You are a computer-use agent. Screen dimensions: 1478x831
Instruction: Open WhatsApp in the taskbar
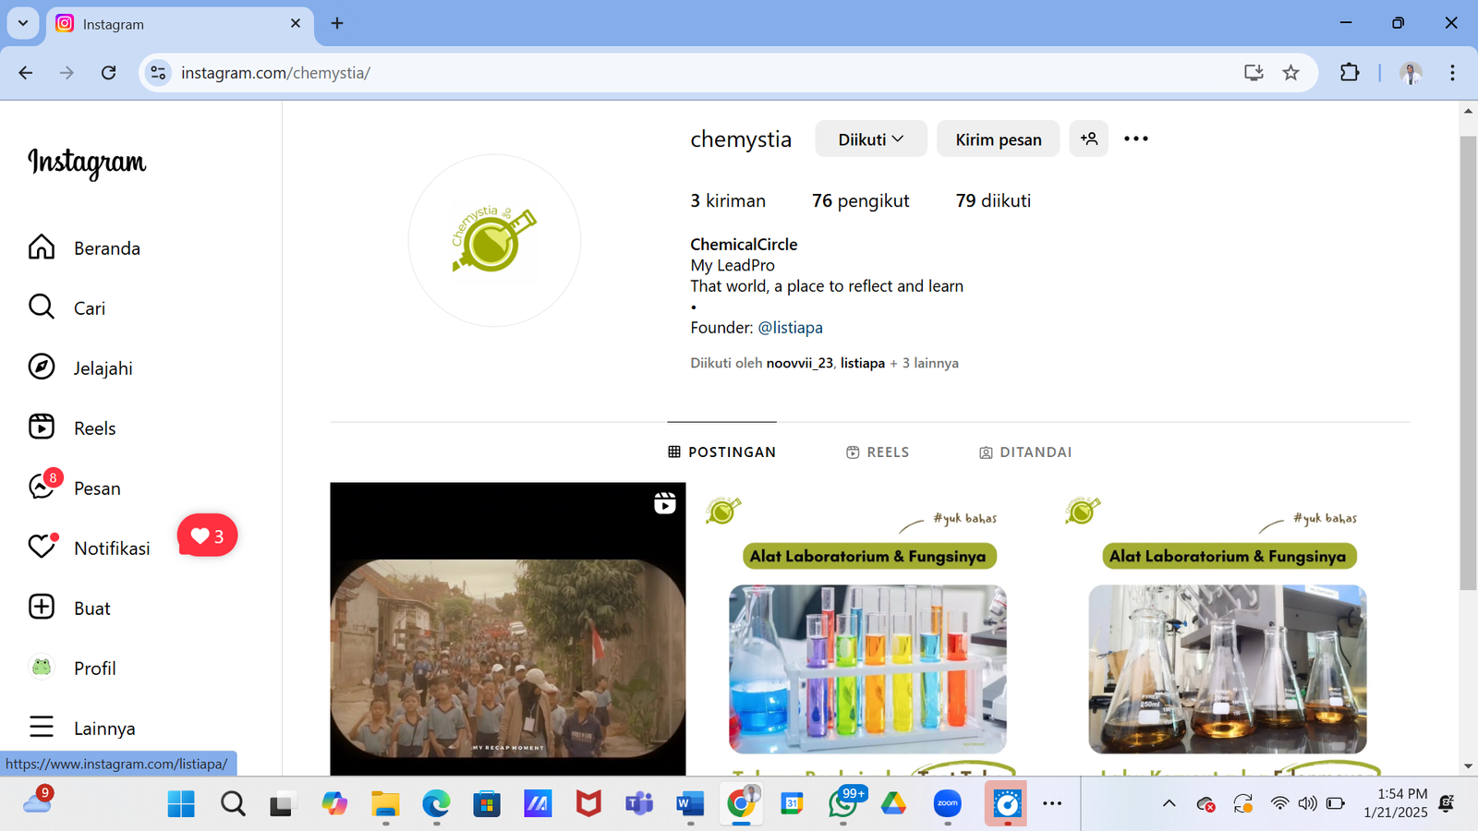tap(843, 804)
